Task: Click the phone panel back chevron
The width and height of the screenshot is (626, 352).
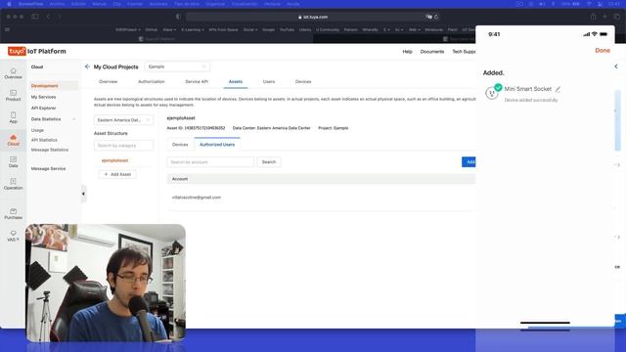Action: 616,66
